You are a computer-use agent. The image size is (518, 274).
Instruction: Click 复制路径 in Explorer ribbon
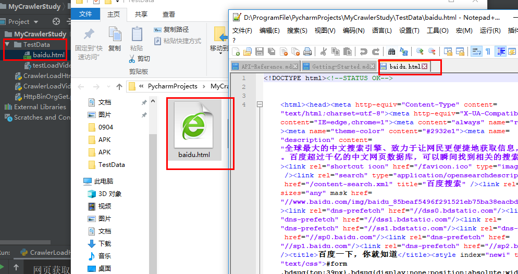171,30
